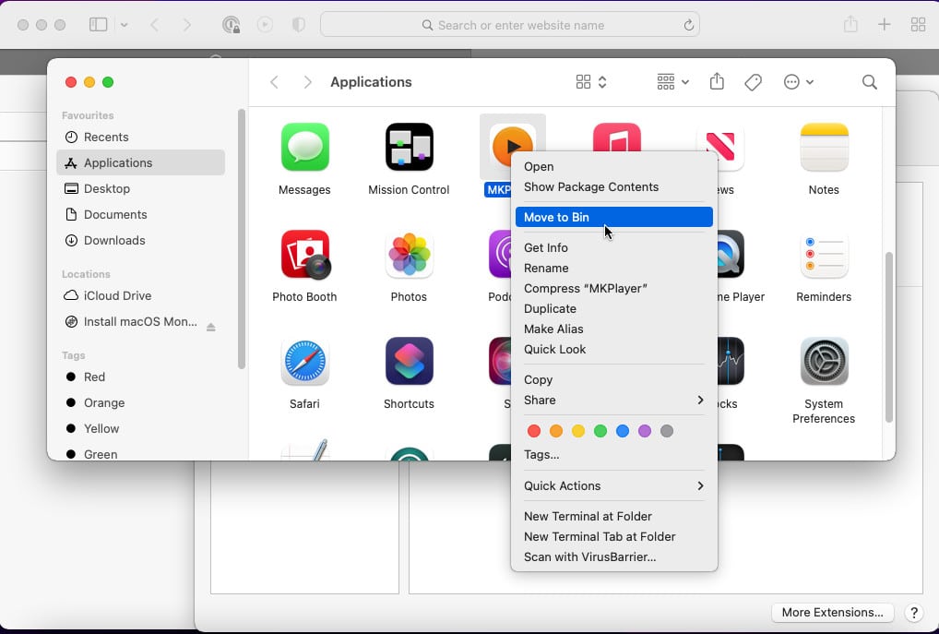
Task: Open Safari's tab overview icon
Action: [918, 25]
